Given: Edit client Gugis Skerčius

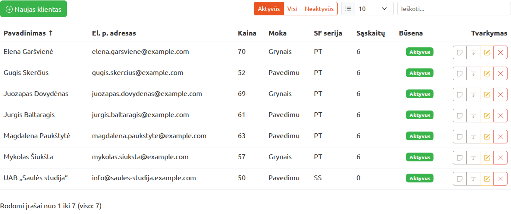Looking at the screenshot, I should [x=487, y=73].
